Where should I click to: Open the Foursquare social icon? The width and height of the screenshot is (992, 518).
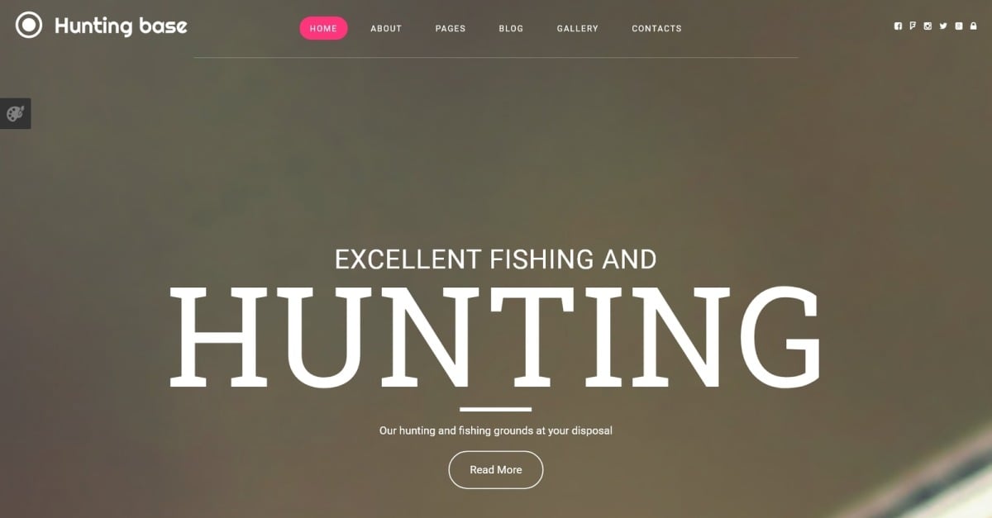click(x=913, y=26)
